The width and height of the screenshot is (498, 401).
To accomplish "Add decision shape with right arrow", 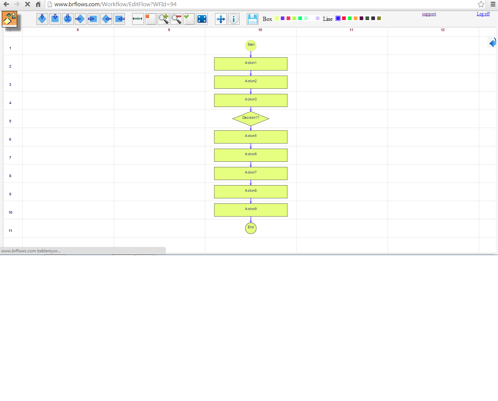I will [x=80, y=19].
